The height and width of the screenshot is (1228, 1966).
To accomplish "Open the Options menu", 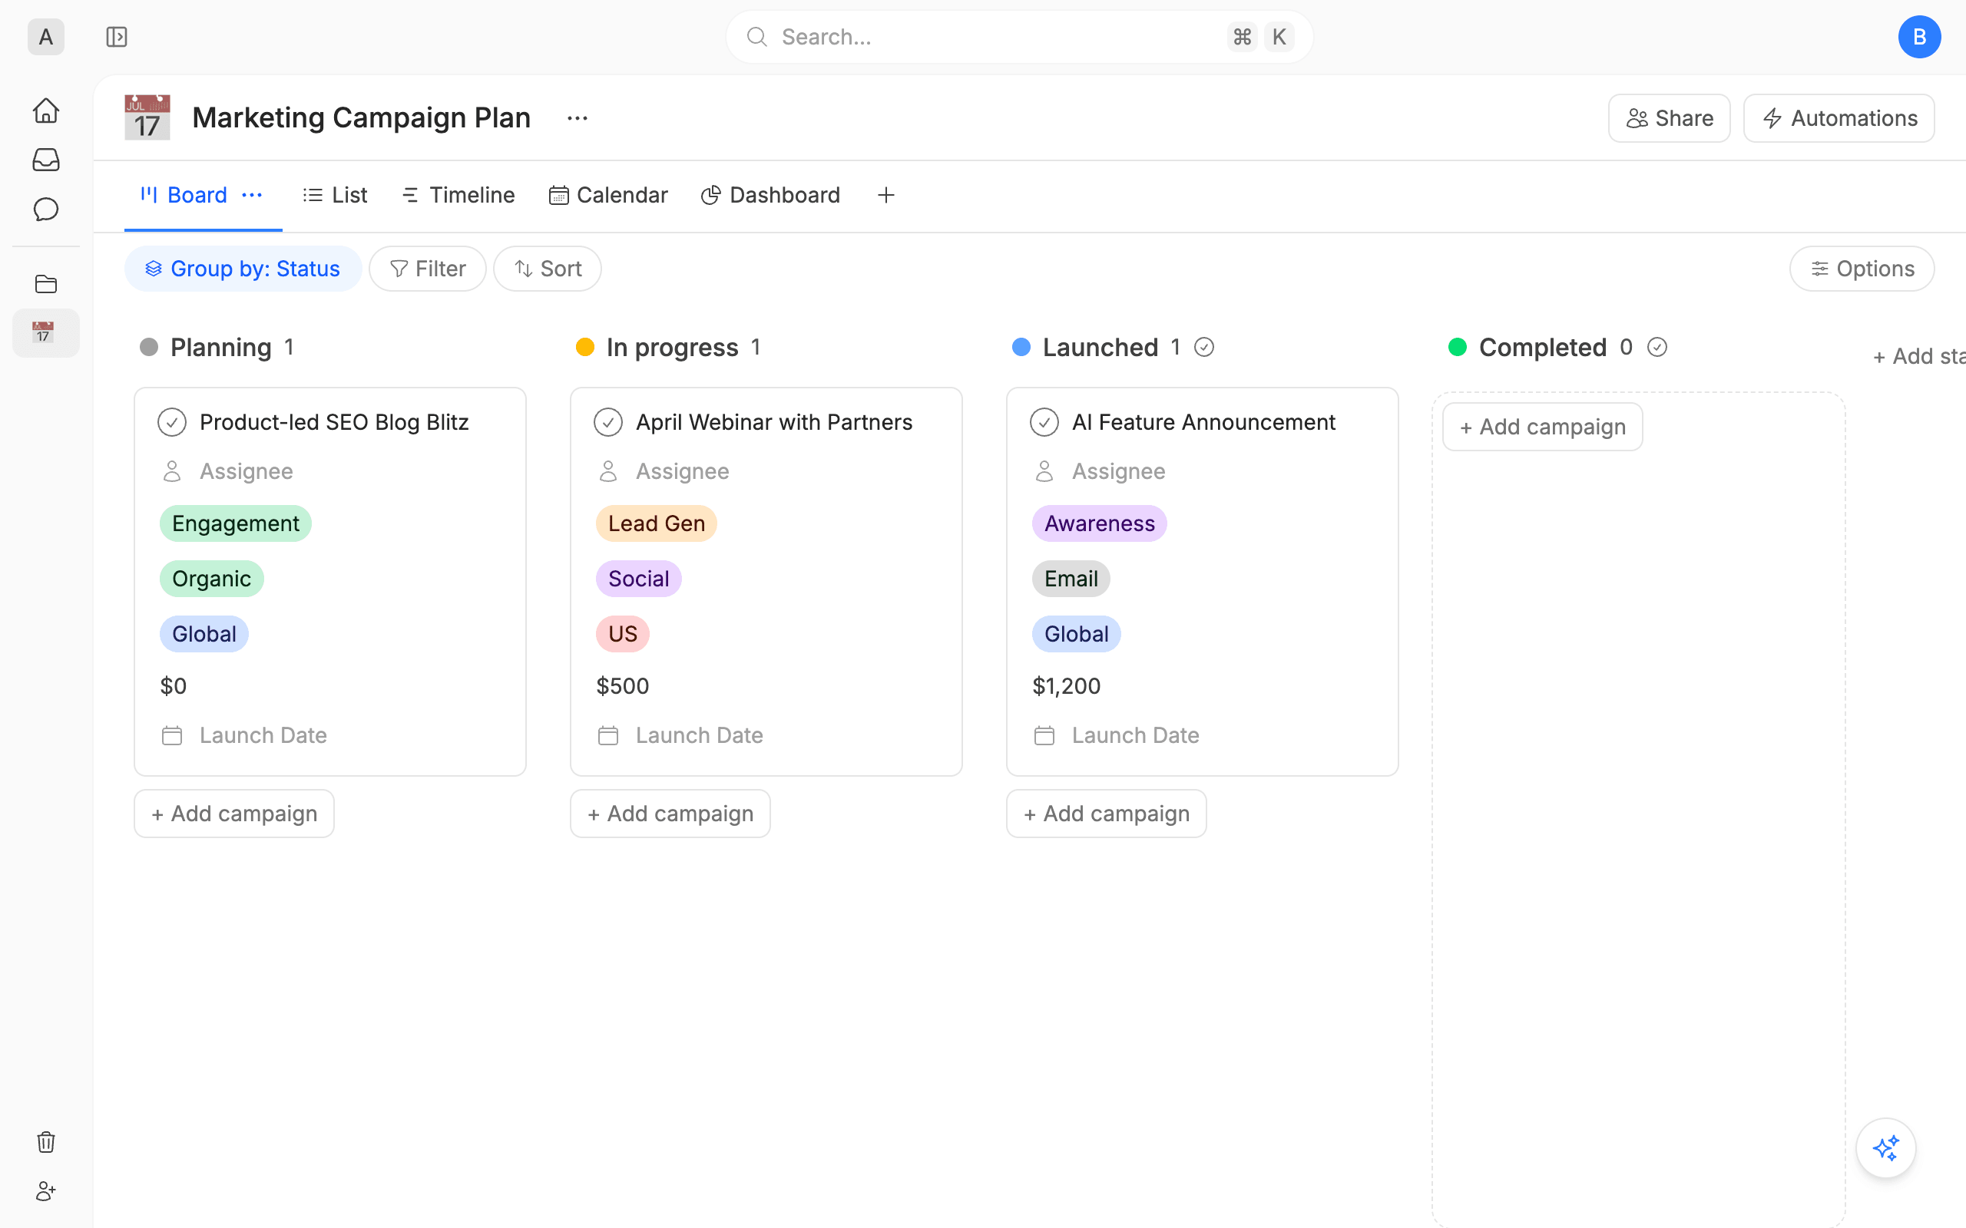I will [x=1862, y=269].
